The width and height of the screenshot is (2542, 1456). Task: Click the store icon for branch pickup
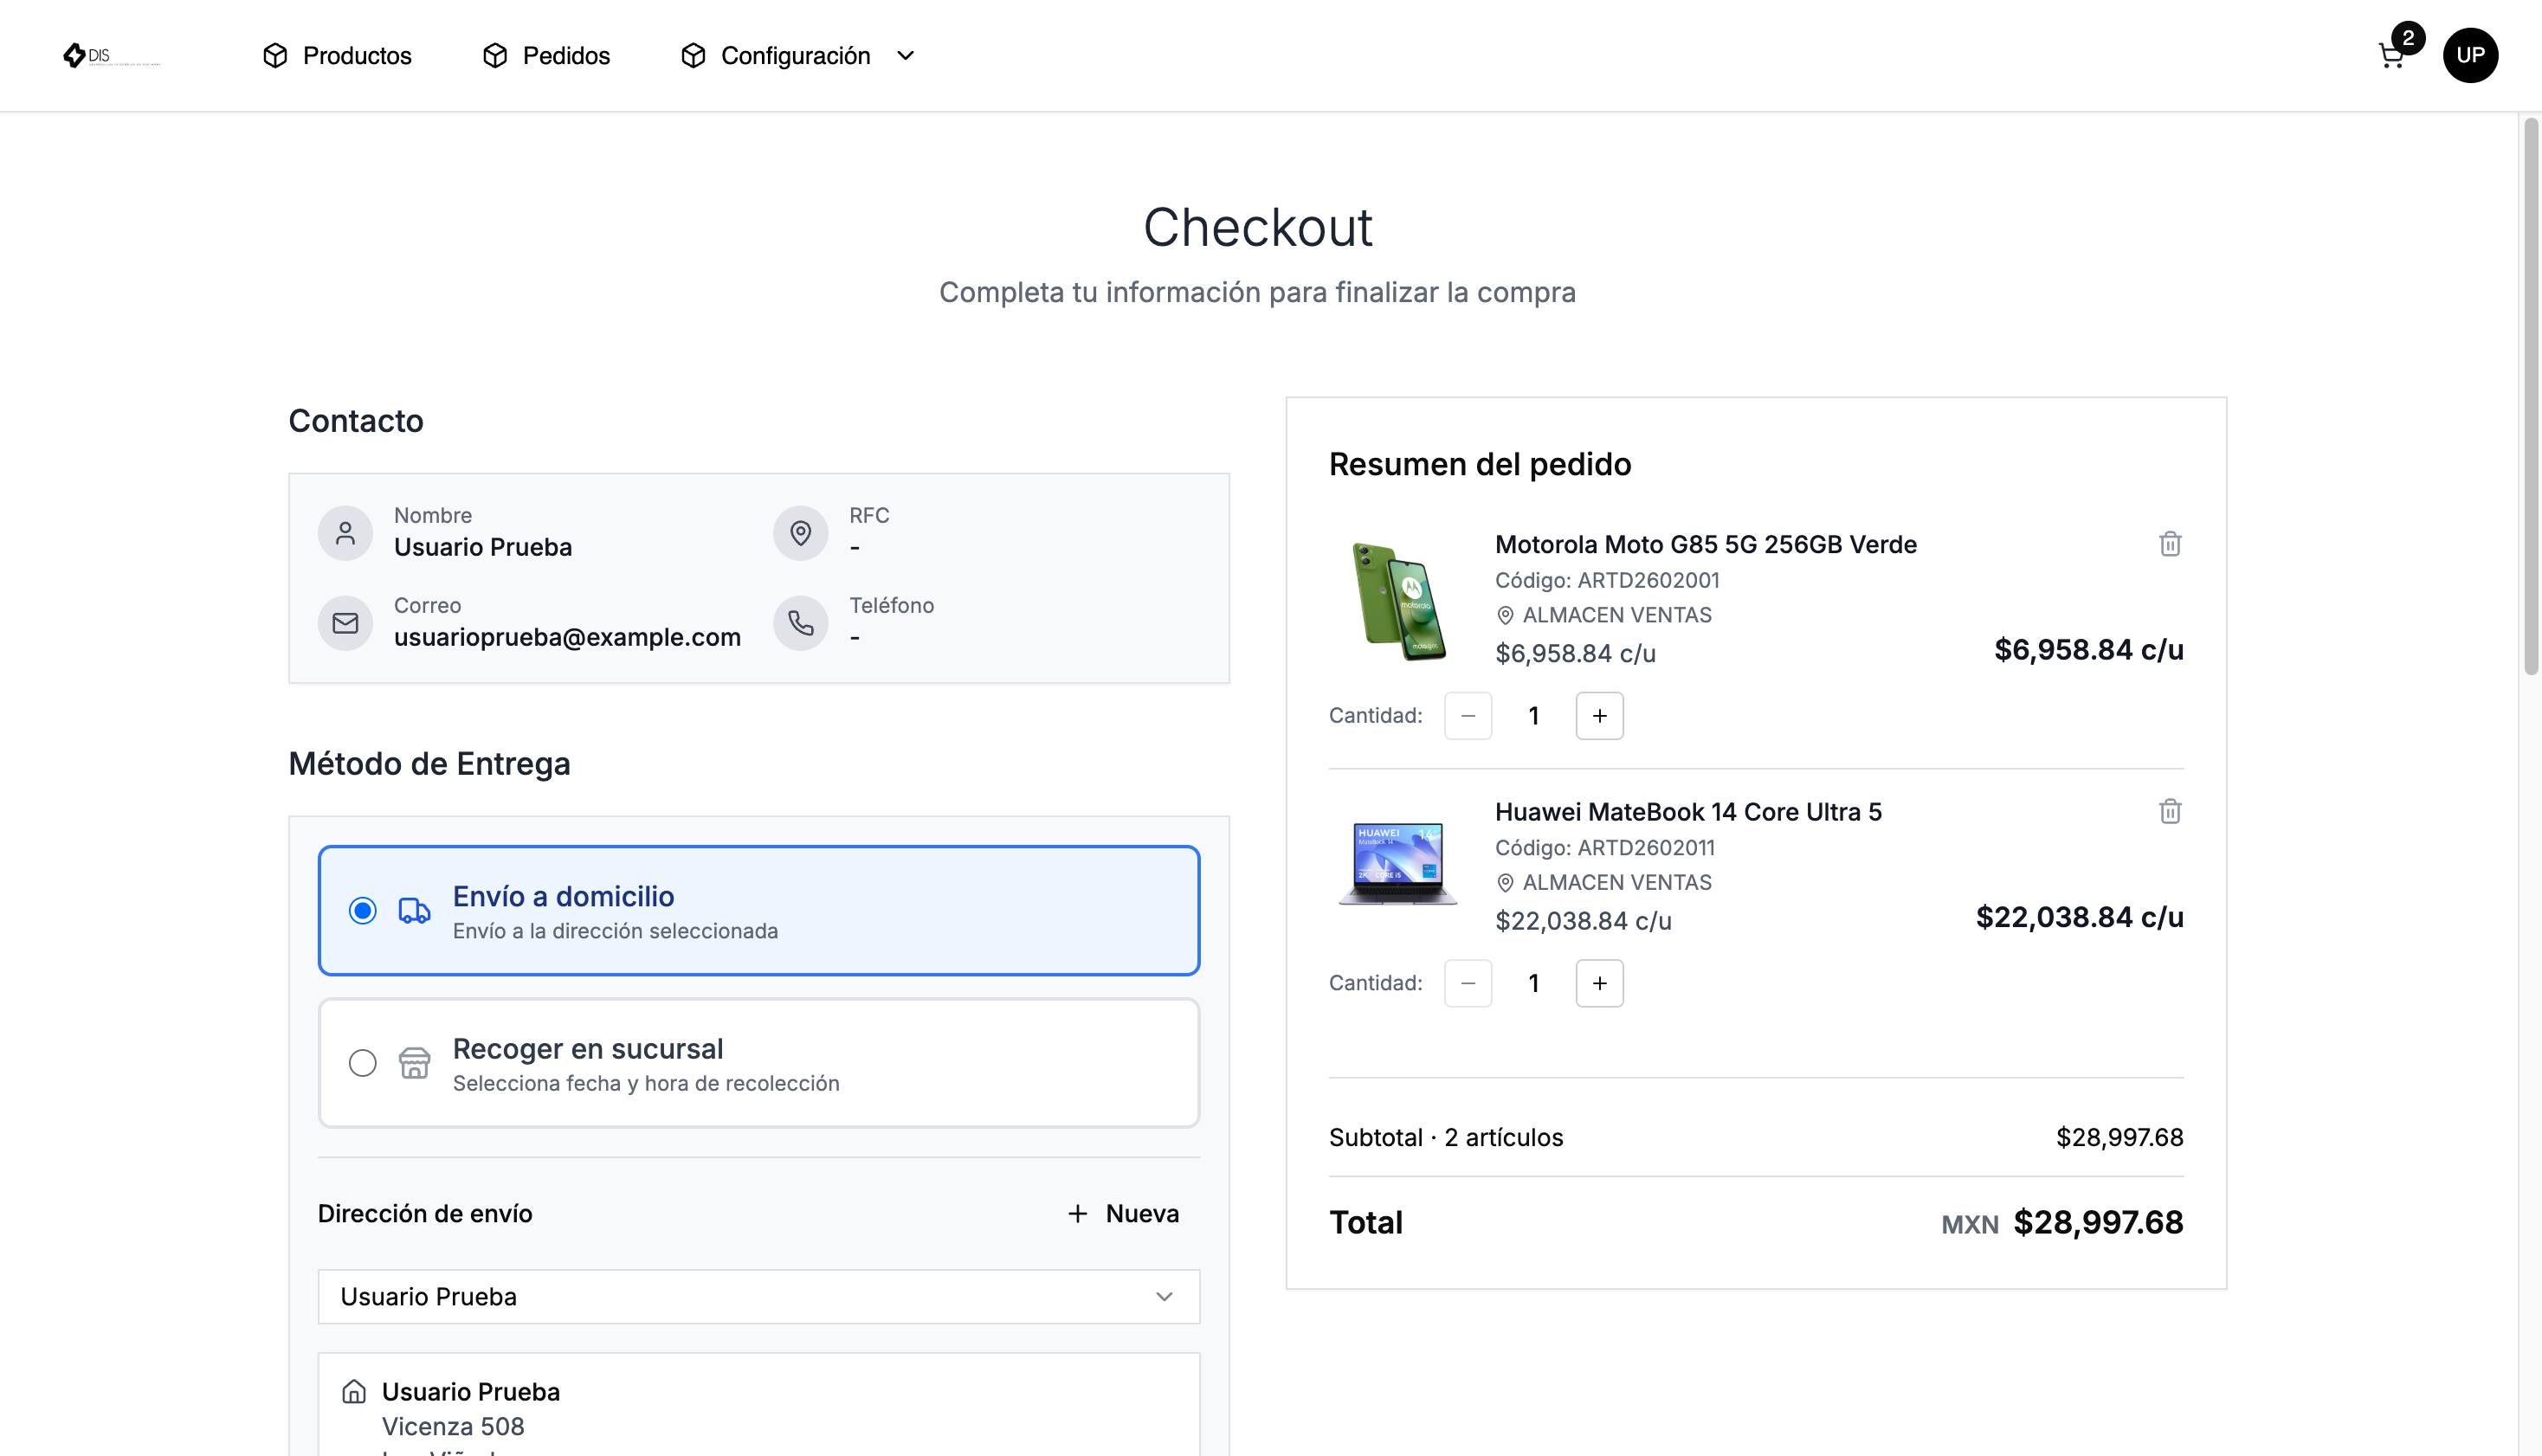point(414,1063)
